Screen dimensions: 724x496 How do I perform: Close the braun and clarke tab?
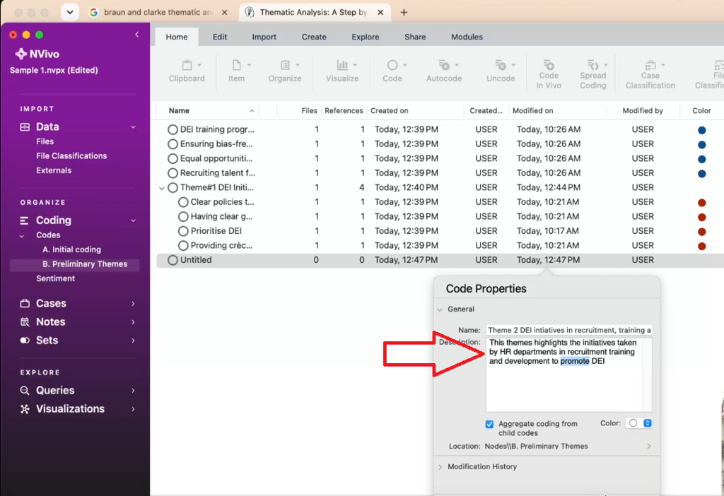(x=224, y=13)
